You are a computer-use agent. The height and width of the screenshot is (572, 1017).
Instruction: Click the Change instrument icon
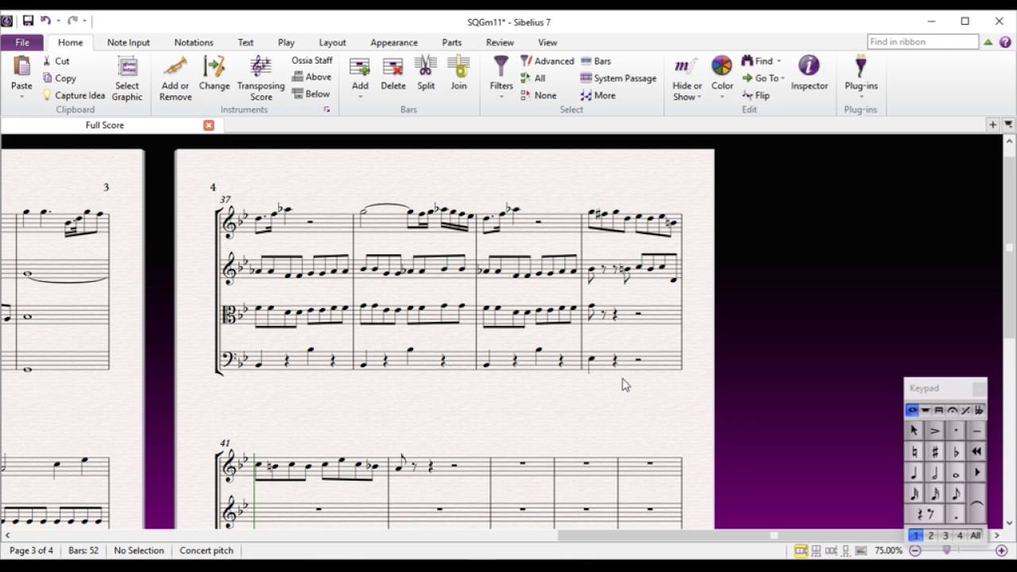(214, 67)
